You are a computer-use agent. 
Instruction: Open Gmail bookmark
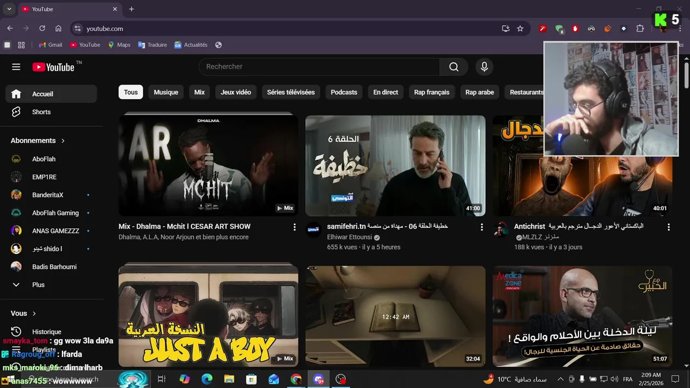51,45
